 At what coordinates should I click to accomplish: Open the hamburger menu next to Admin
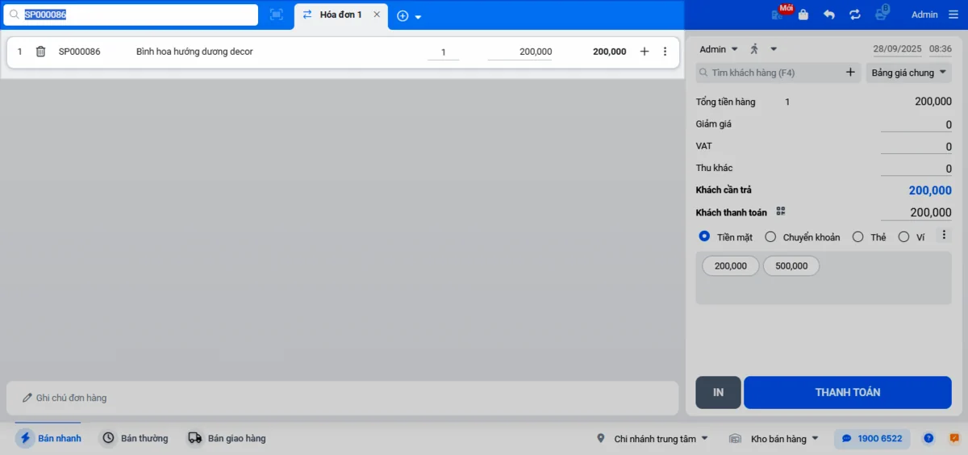(x=953, y=15)
